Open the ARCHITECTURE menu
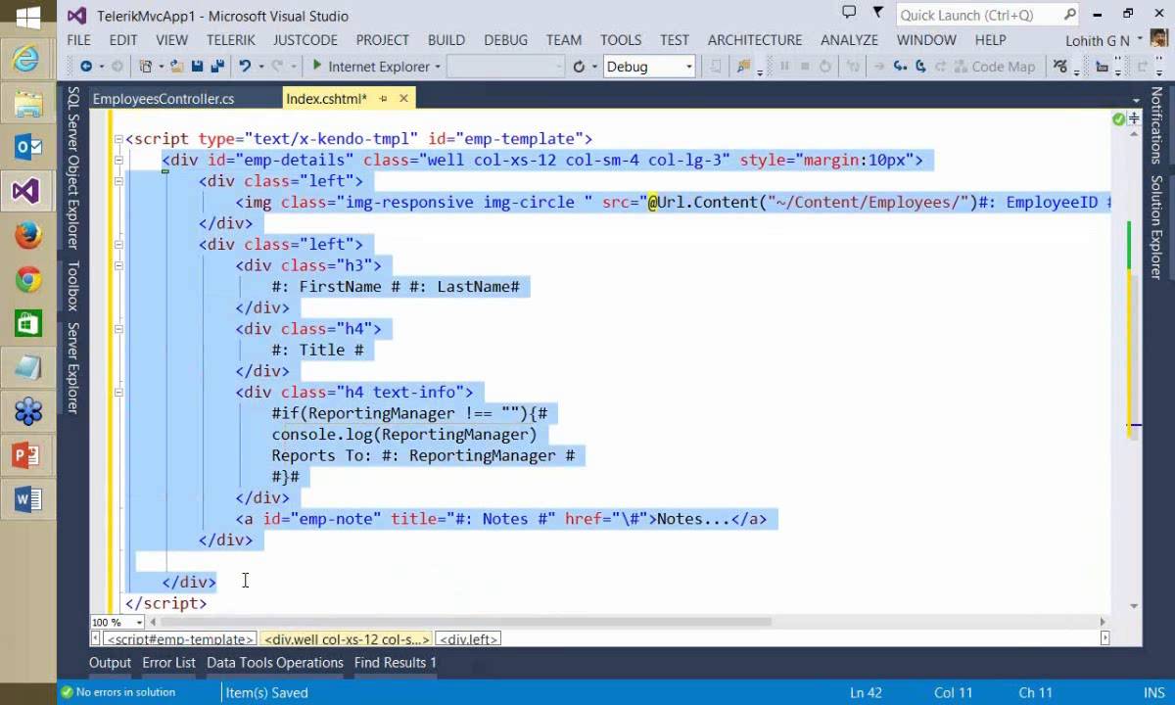Viewport: 1175px width, 705px height. click(755, 40)
